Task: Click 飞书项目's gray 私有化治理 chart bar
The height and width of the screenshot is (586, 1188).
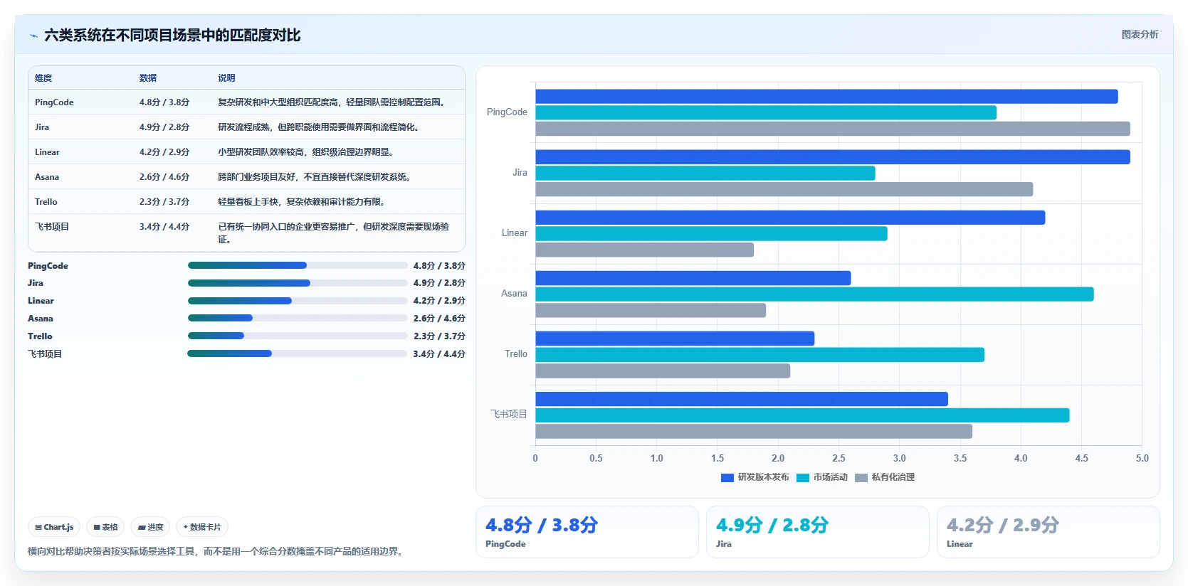Action: tap(754, 431)
